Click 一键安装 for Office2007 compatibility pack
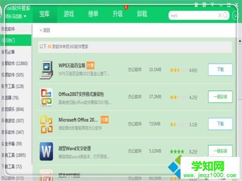Image resolution: width=242 pixels, height=181 pixels. coord(220,97)
